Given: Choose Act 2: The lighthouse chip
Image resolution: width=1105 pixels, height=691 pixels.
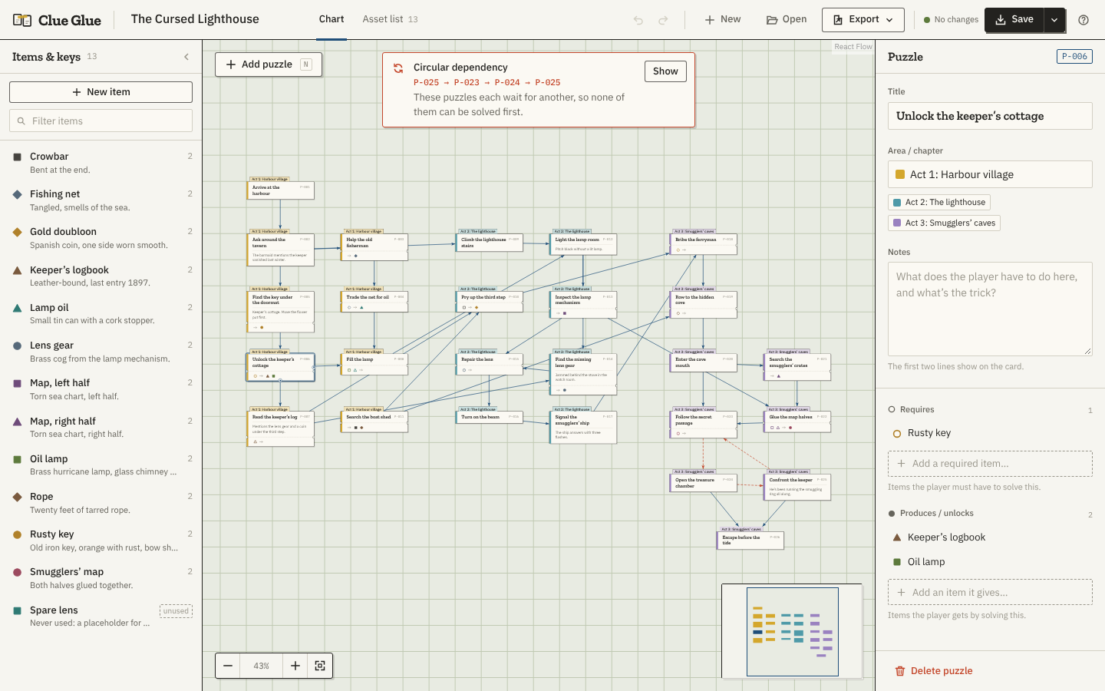Looking at the screenshot, I should 938,203.
